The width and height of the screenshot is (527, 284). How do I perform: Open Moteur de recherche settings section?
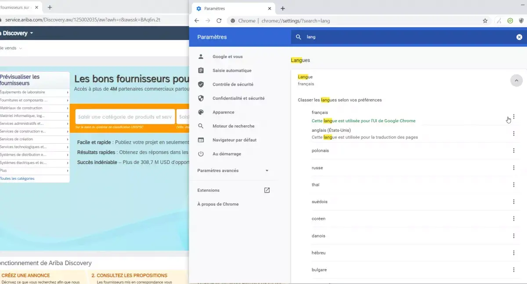click(233, 126)
